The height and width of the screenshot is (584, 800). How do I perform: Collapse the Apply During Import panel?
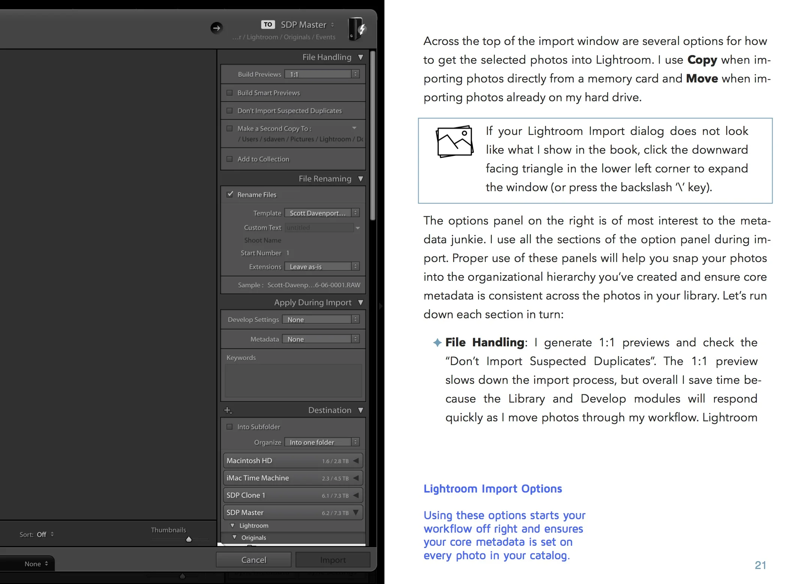(x=360, y=302)
